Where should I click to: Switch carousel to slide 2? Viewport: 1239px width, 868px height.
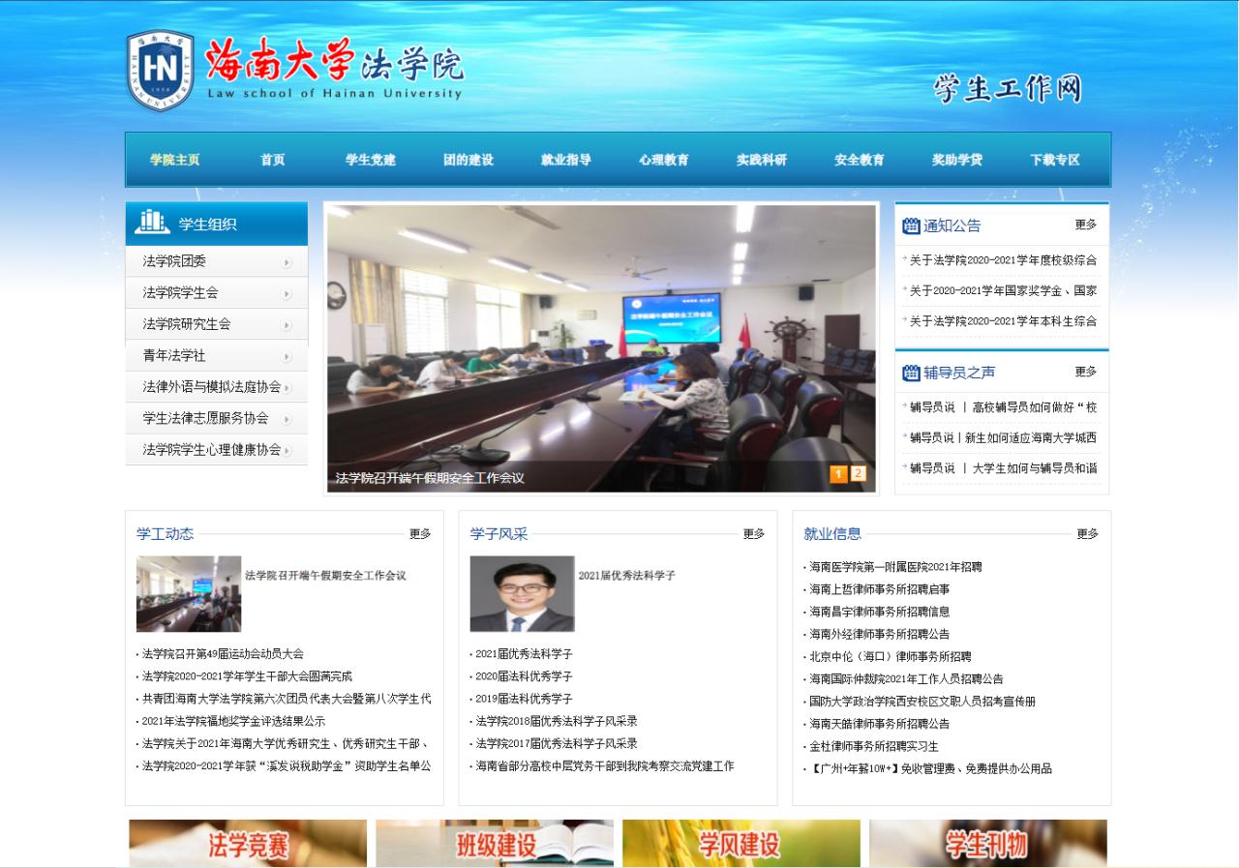858,473
